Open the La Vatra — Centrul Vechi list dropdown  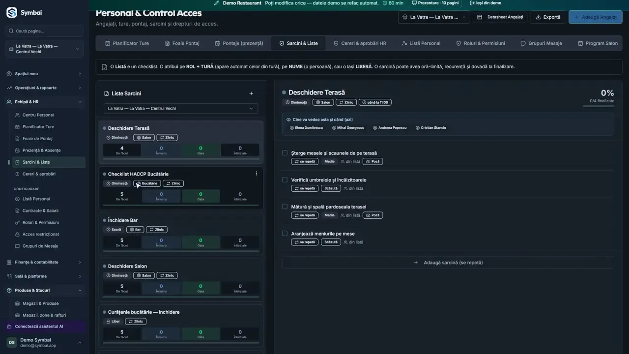(x=181, y=108)
